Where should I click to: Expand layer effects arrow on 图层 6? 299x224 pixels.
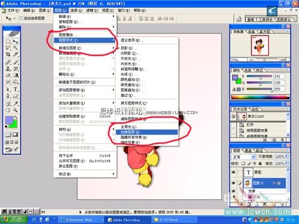point(274,183)
